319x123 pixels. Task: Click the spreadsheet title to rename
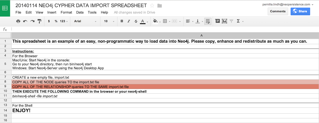pyautogui.click(x=81, y=6)
